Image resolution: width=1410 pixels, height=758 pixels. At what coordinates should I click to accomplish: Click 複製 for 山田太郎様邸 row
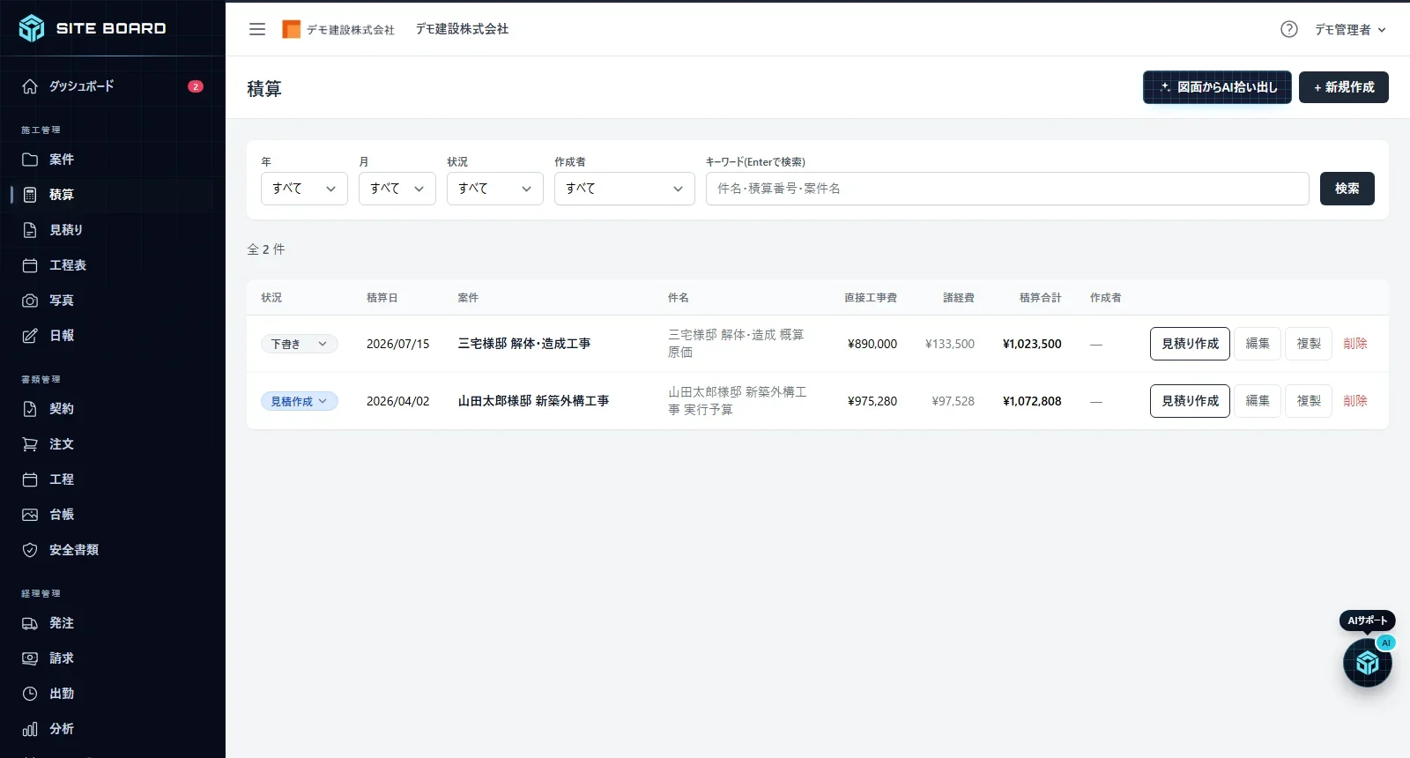1309,401
